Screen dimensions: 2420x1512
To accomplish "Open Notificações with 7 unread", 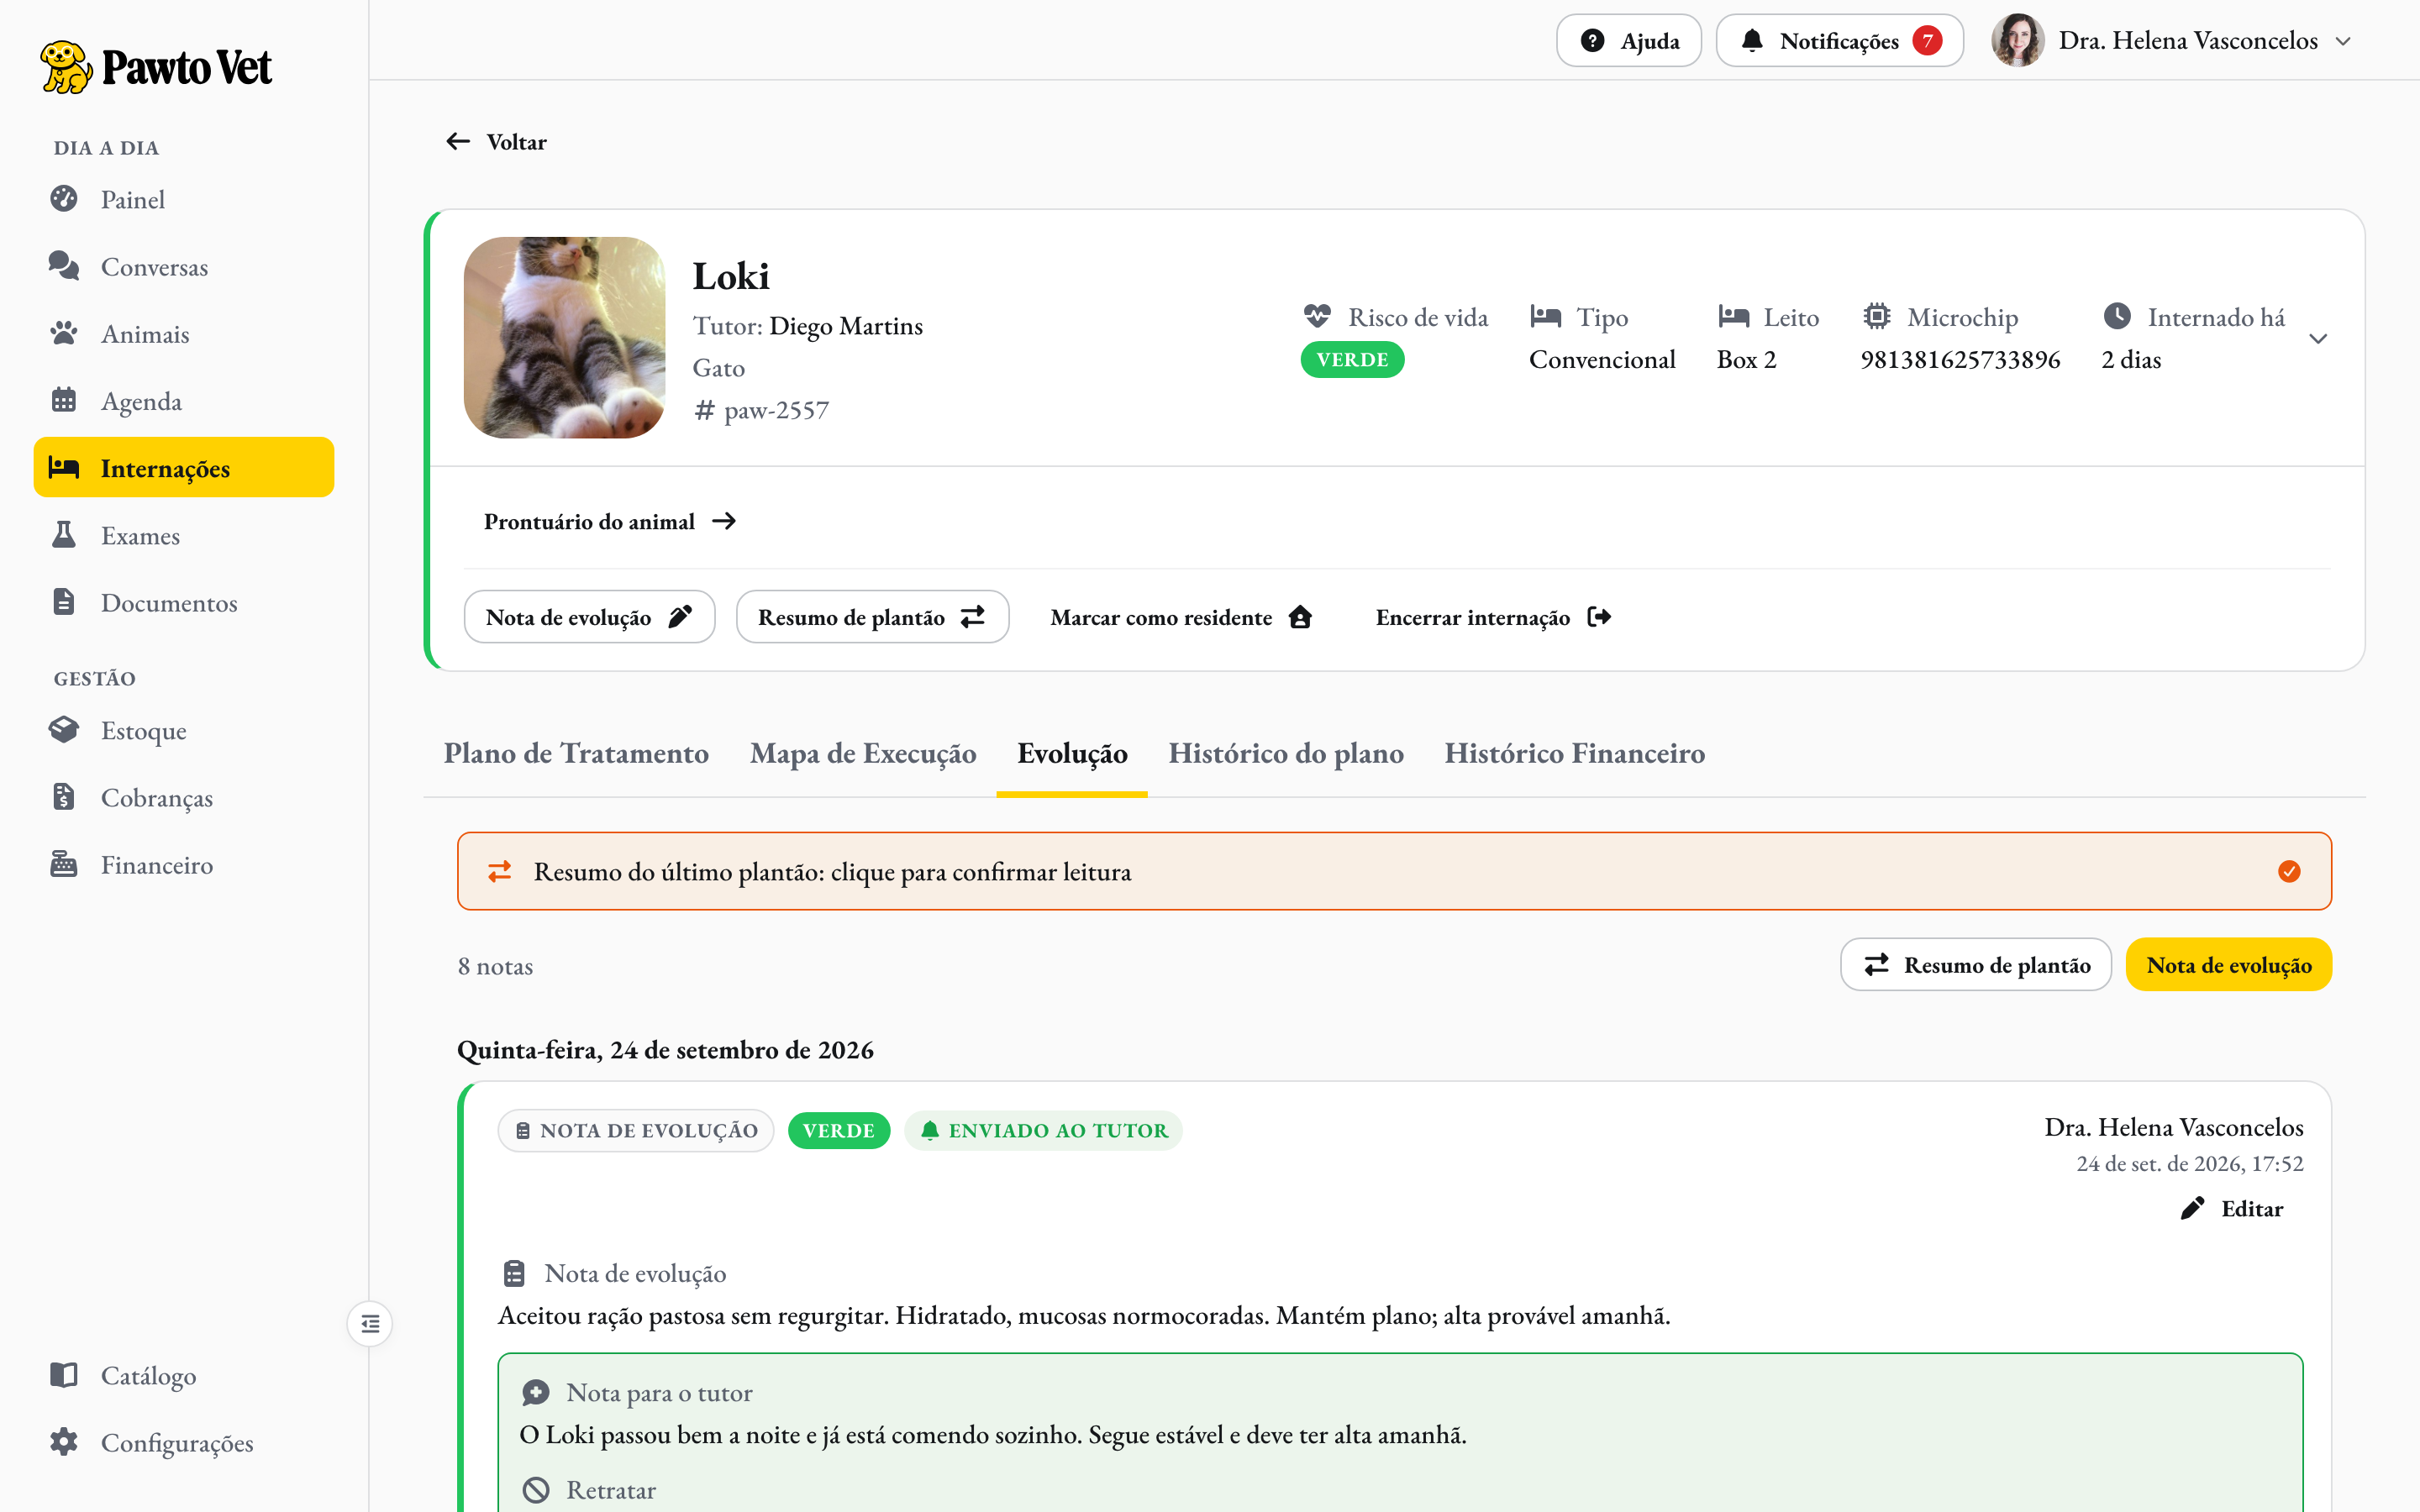I will 1840,41.
